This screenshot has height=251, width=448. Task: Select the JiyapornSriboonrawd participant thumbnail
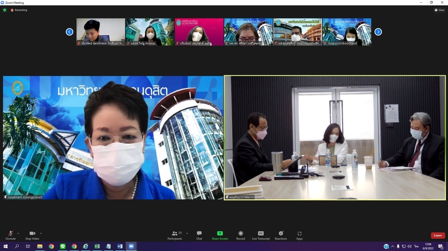[x=347, y=32]
